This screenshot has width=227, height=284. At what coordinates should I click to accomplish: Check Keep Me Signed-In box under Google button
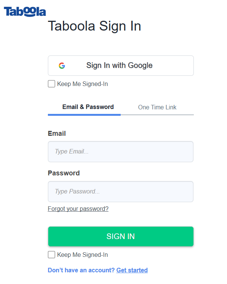click(52, 84)
